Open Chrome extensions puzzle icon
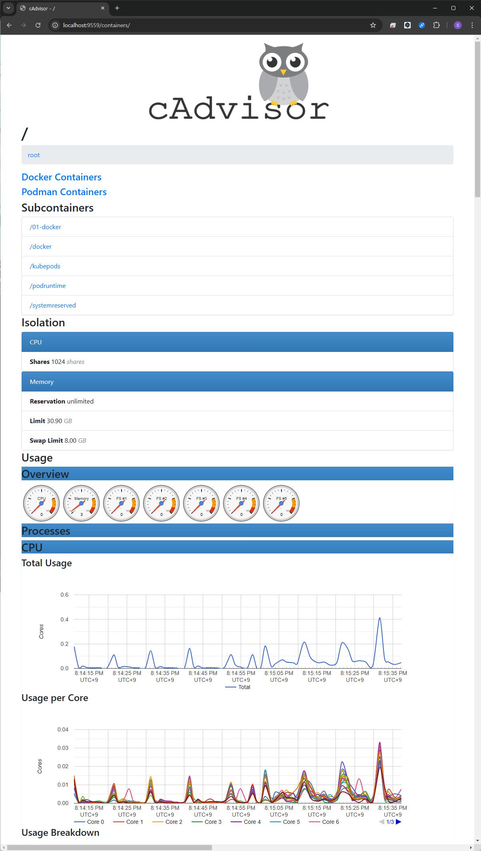 [x=436, y=25]
